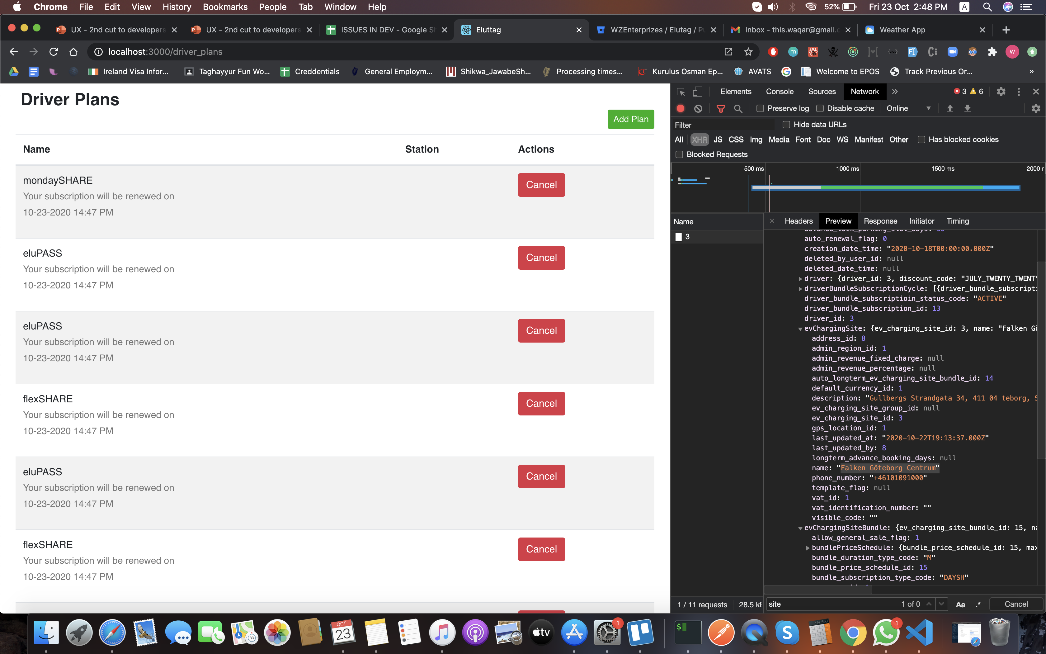Click the DevTools inspect element picker icon
The height and width of the screenshot is (654, 1046).
pyautogui.click(x=681, y=92)
